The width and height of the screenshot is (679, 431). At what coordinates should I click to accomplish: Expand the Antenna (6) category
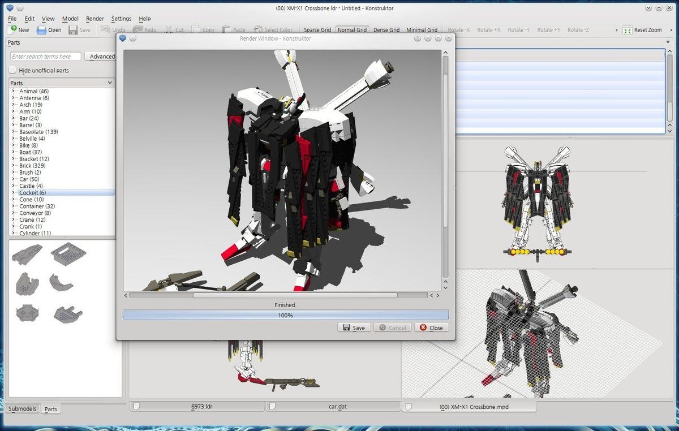pyautogui.click(x=13, y=98)
